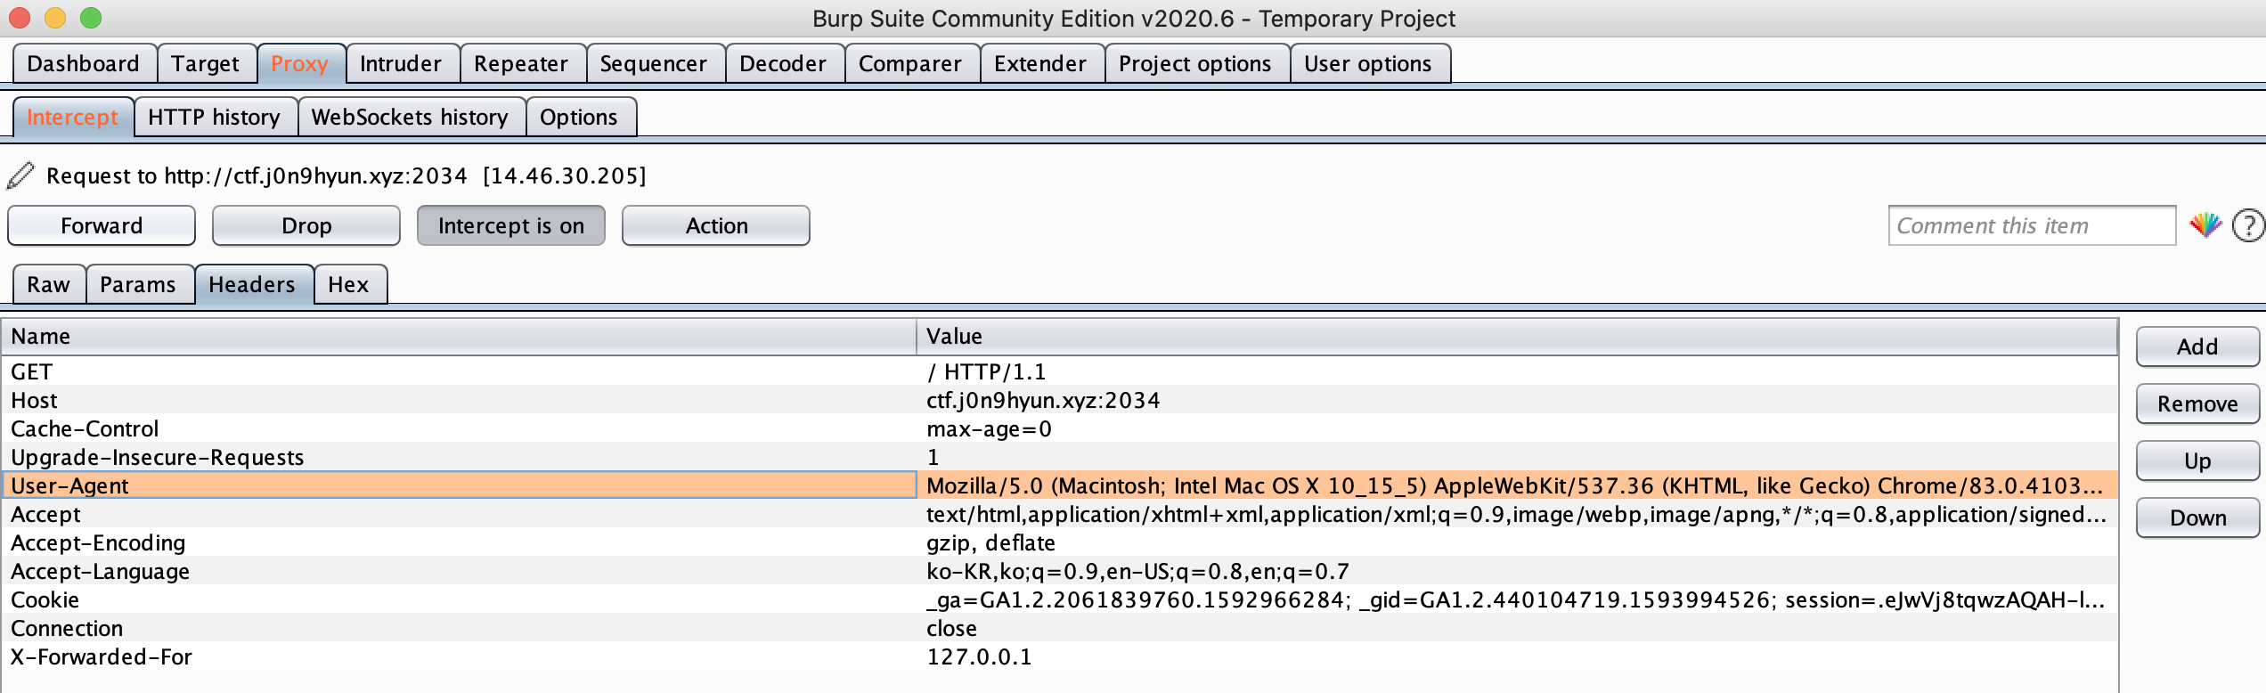The height and width of the screenshot is (693, 2266).
Task: Click the 127.0.0.1 value cell
Action: click(1517, 656)
